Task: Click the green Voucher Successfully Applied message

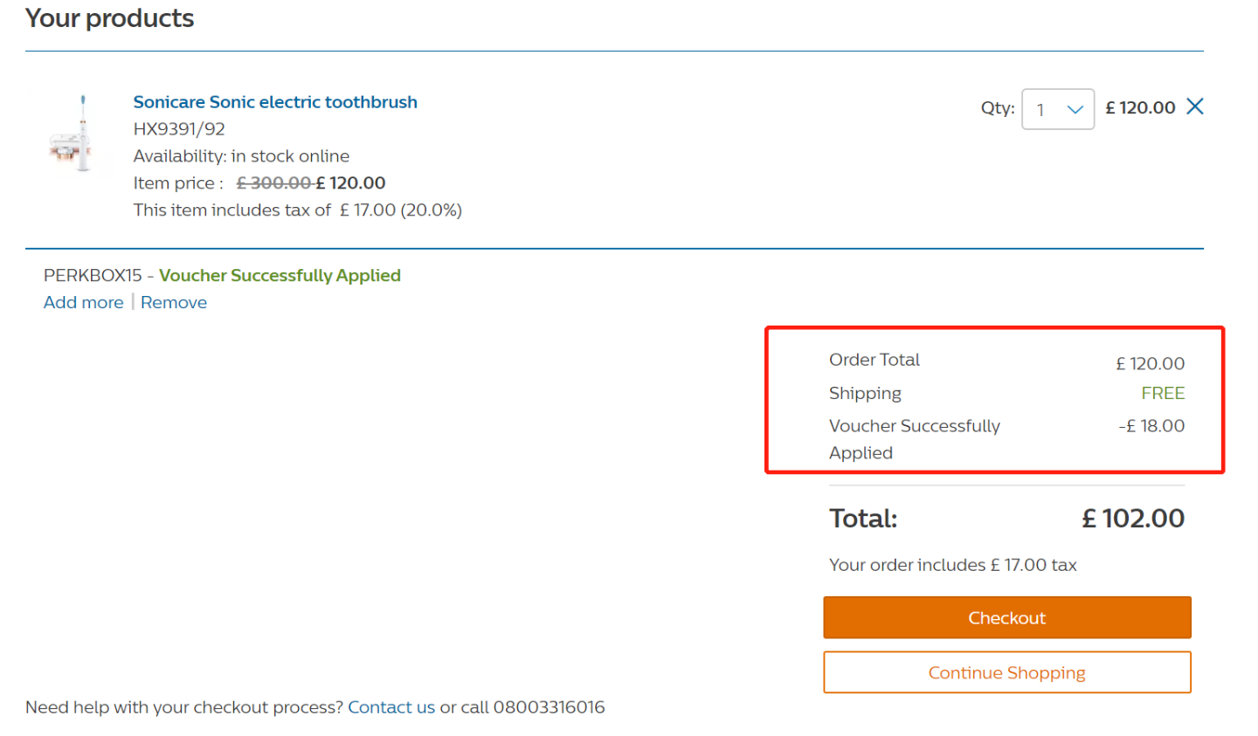Action: click(x=280, y=275)
